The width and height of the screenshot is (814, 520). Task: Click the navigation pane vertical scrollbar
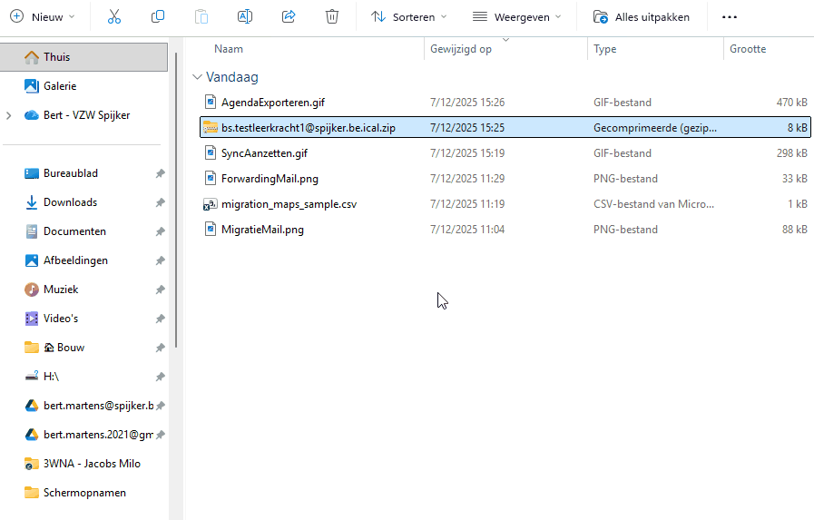click(176, 200)
